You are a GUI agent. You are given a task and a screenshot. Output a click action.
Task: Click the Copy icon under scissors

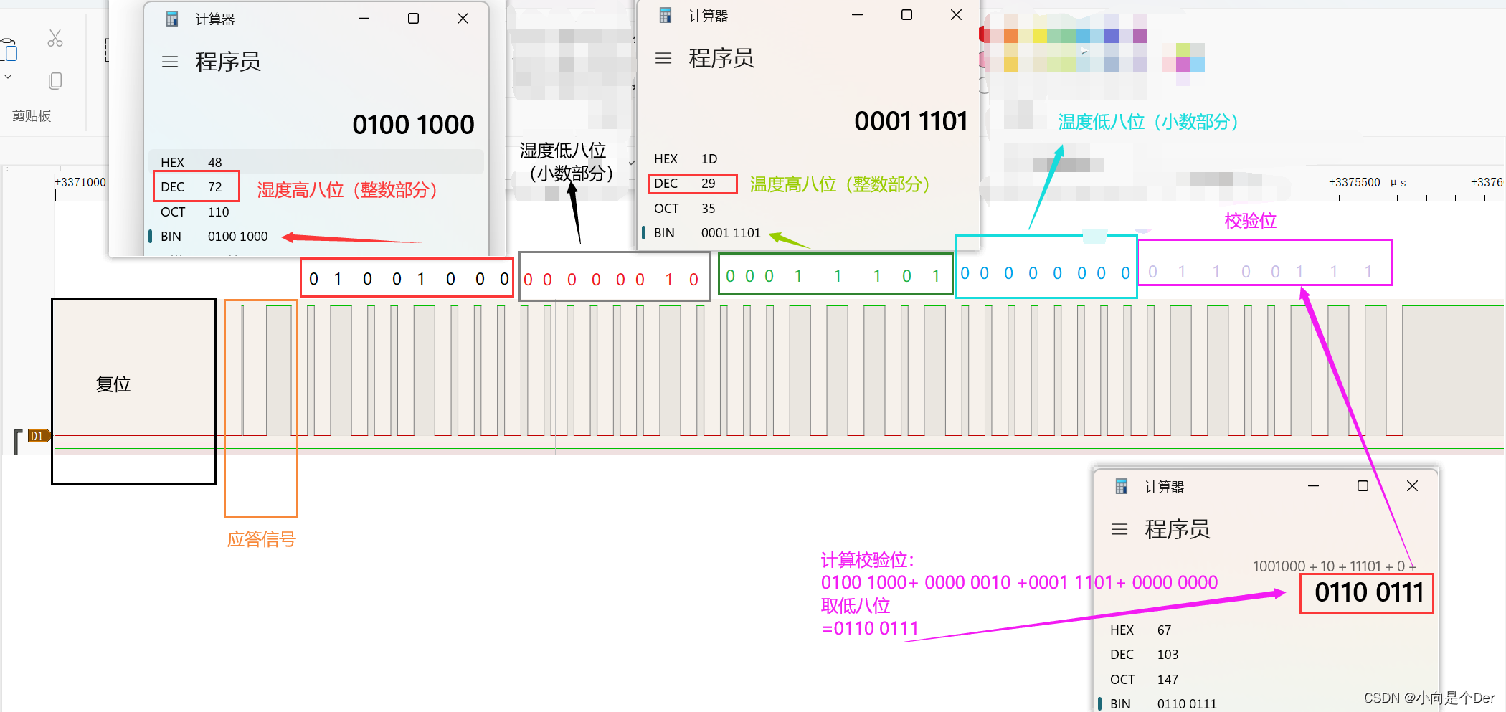[x=55, y=81]
